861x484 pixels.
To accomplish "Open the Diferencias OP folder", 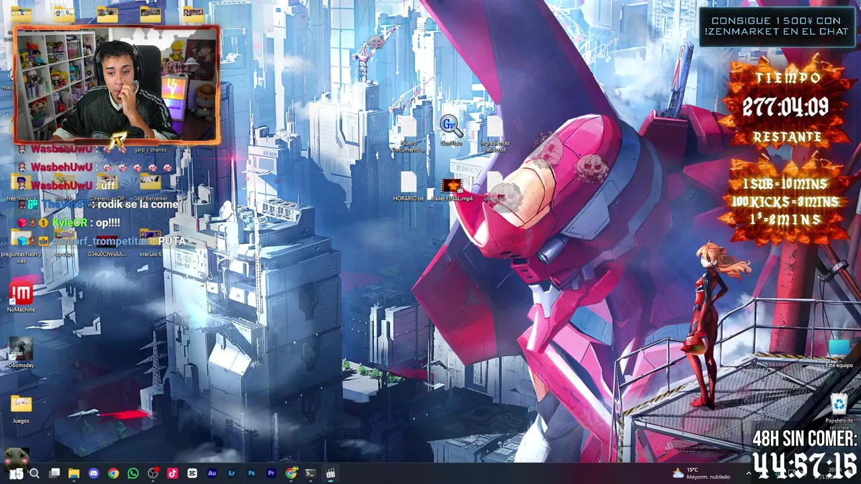I will (x=108, y=189).
